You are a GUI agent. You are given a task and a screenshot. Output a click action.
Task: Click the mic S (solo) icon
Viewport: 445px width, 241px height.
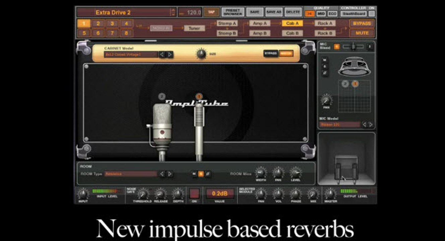[325, 66]
